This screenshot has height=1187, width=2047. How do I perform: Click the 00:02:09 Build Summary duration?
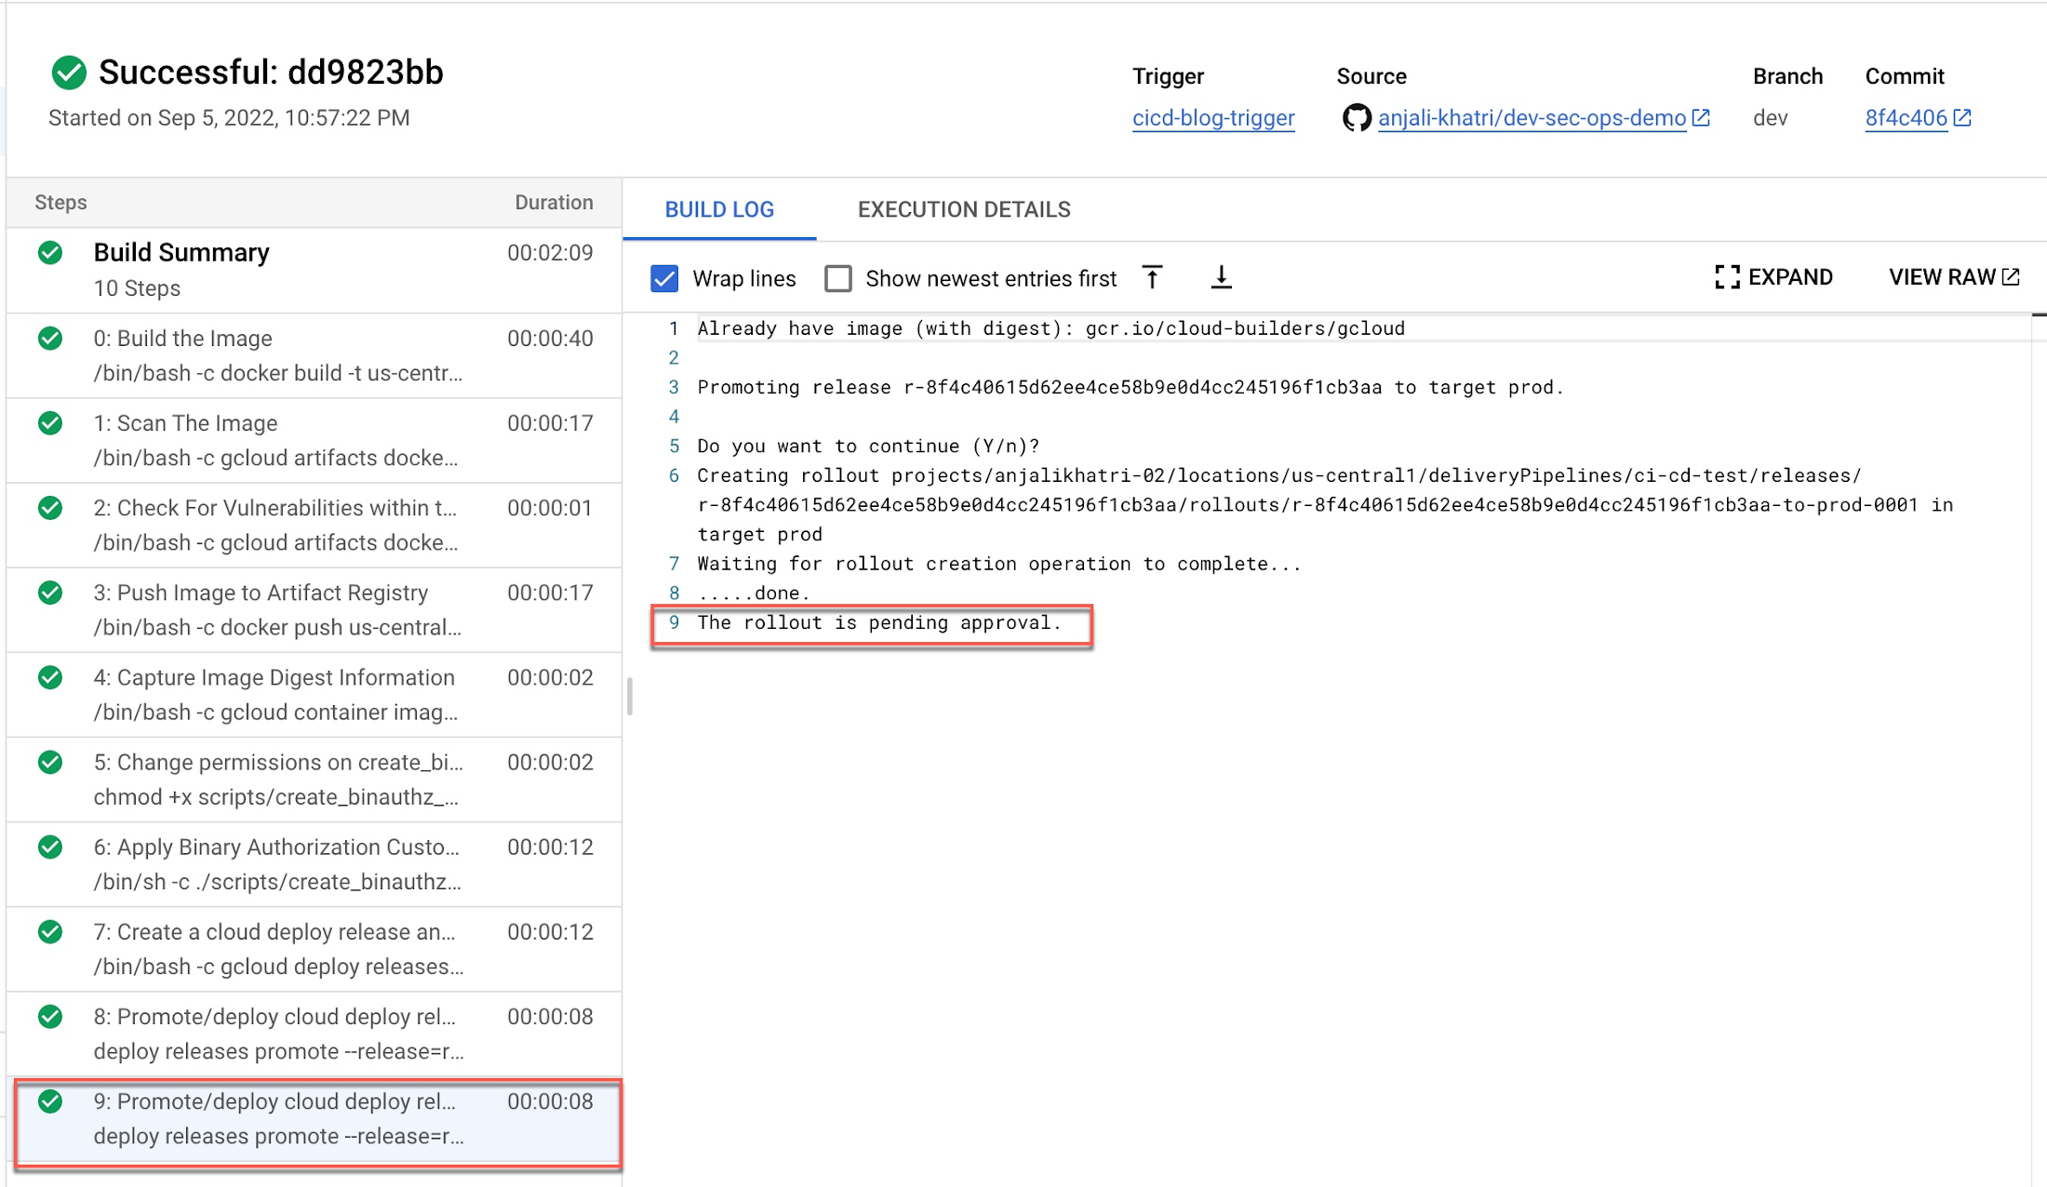coord(550,253)
